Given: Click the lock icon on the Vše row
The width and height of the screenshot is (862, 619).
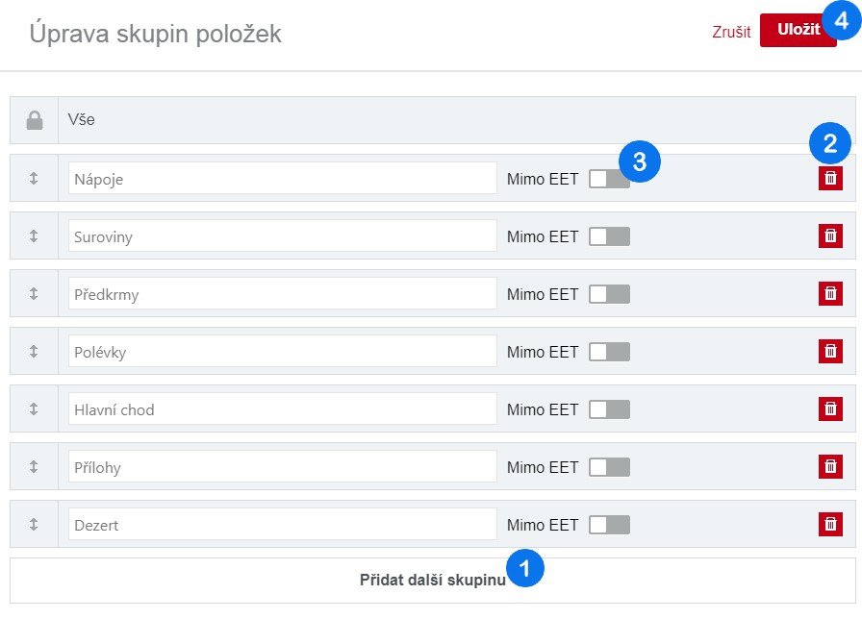Looking at the screenshot, I should click(35, 120).
